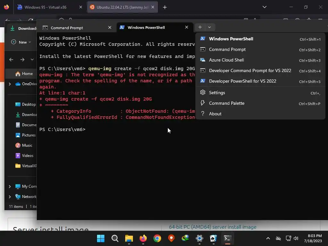This screenshot has width=328, height=246.
Task: Open terminal Settings from the menu
Action: (x=260, y=93)
